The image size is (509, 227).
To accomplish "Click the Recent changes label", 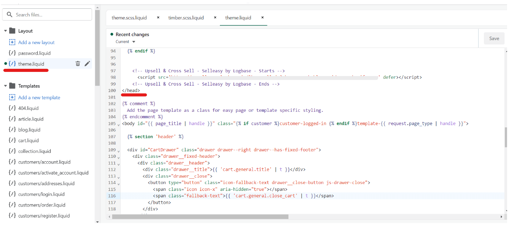I will [x=132, y=34].
